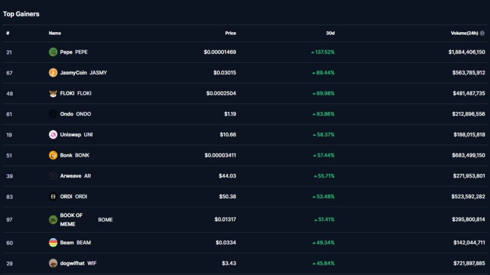
Task: Click Pepe's 137.52% gain value
Action: pos(324,52)
